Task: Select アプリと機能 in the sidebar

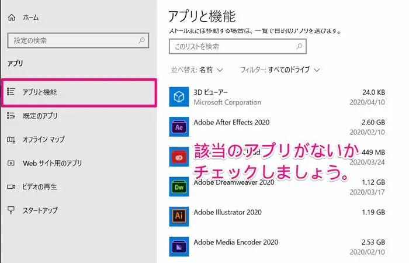Action: tap(79, 93)
